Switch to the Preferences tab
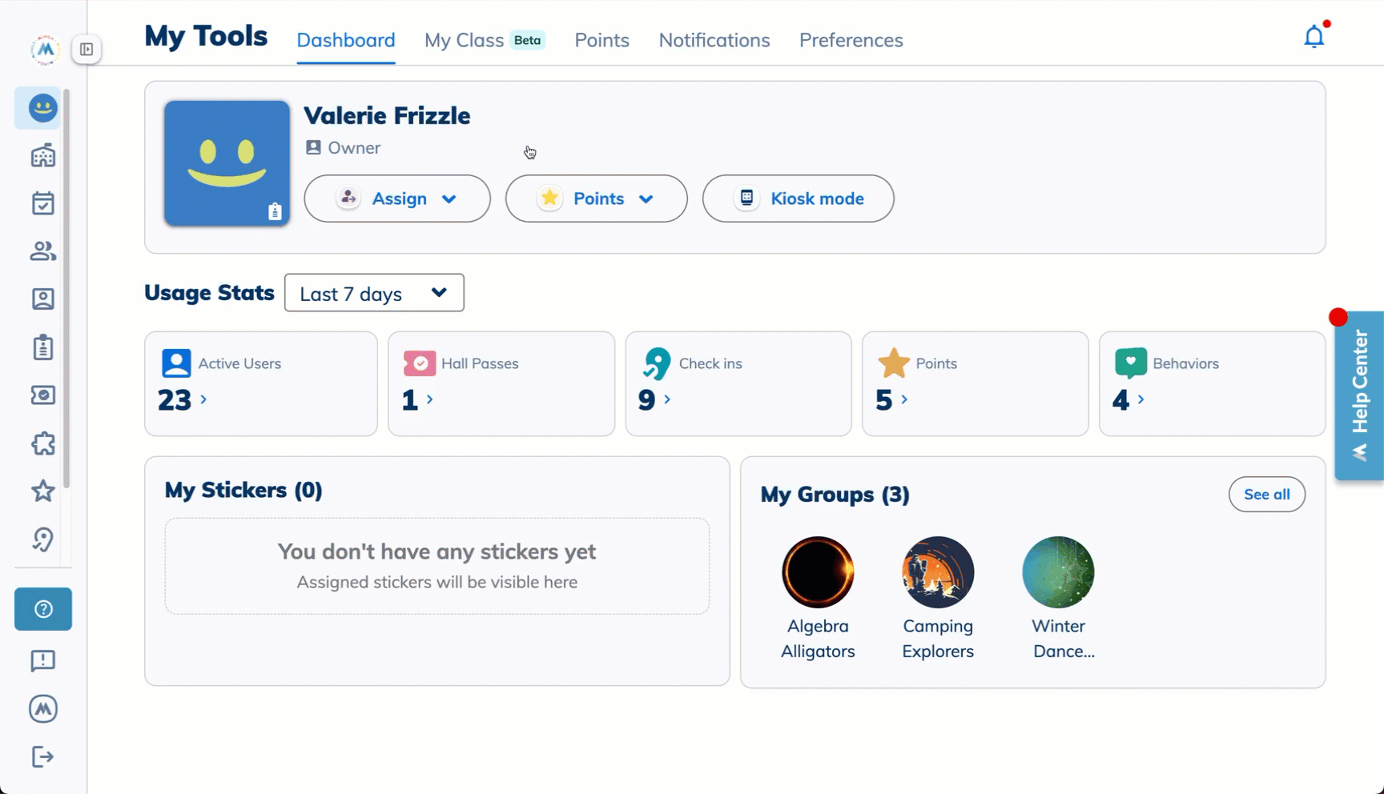1384x794 pixels. click(851, 40)
